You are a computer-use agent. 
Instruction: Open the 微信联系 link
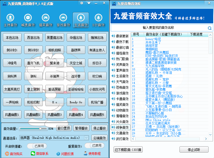[40, 154]
